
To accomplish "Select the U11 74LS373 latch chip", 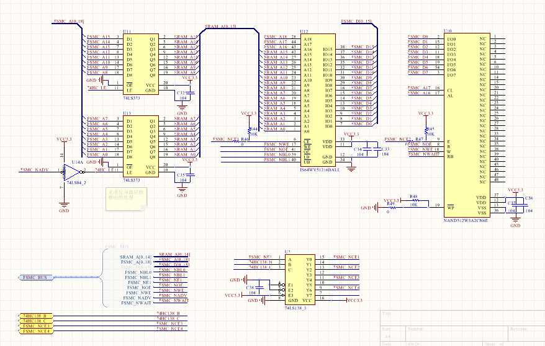I will coord(141,64).
